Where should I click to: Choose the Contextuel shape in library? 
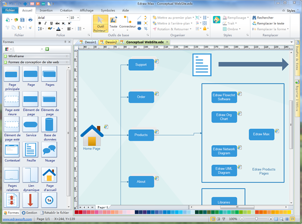[12, 150]
